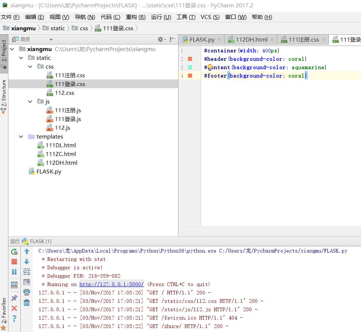Close the 111注册.css editor tab
361x332 pixels.
323,40
